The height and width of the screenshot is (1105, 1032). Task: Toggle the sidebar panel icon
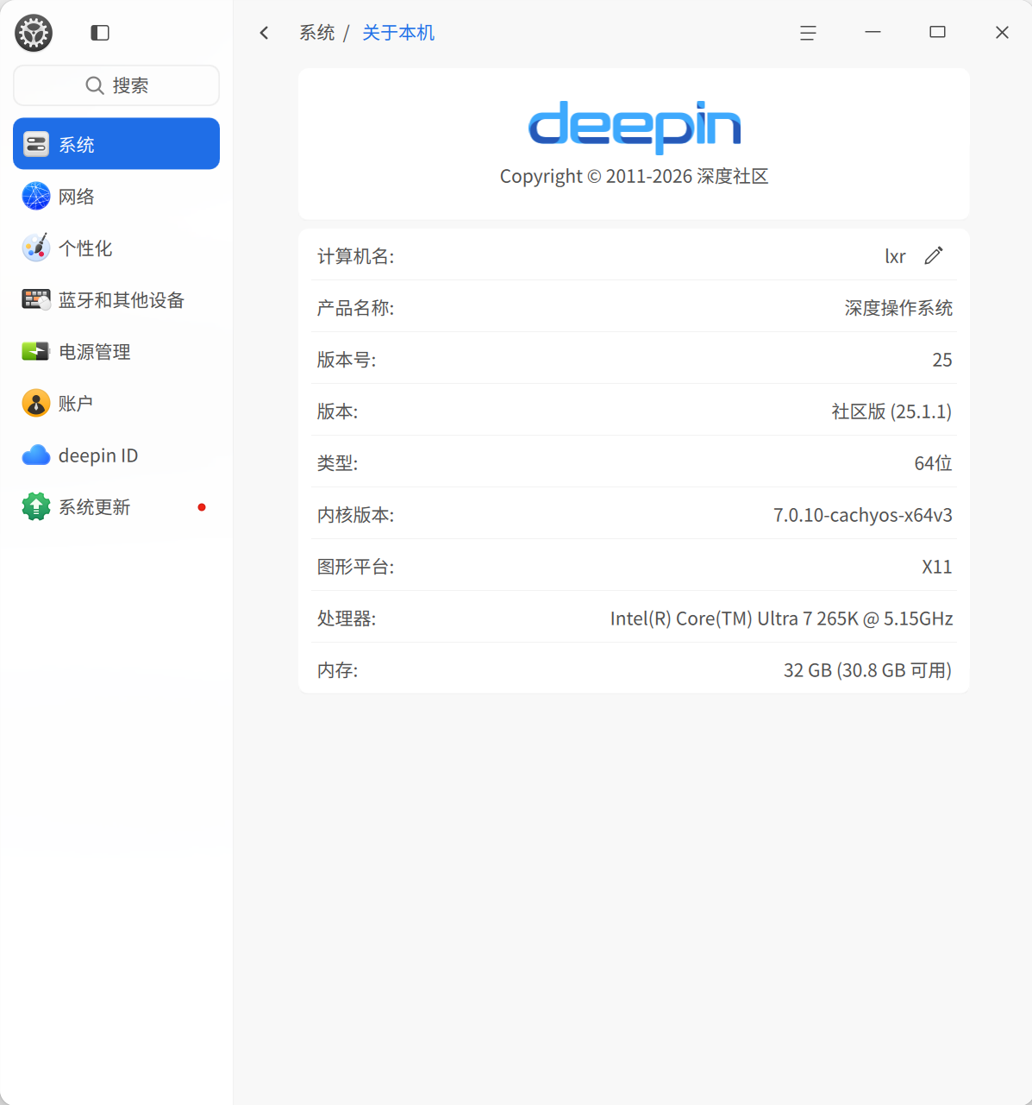pyautogui.click(x=100, y=33)
